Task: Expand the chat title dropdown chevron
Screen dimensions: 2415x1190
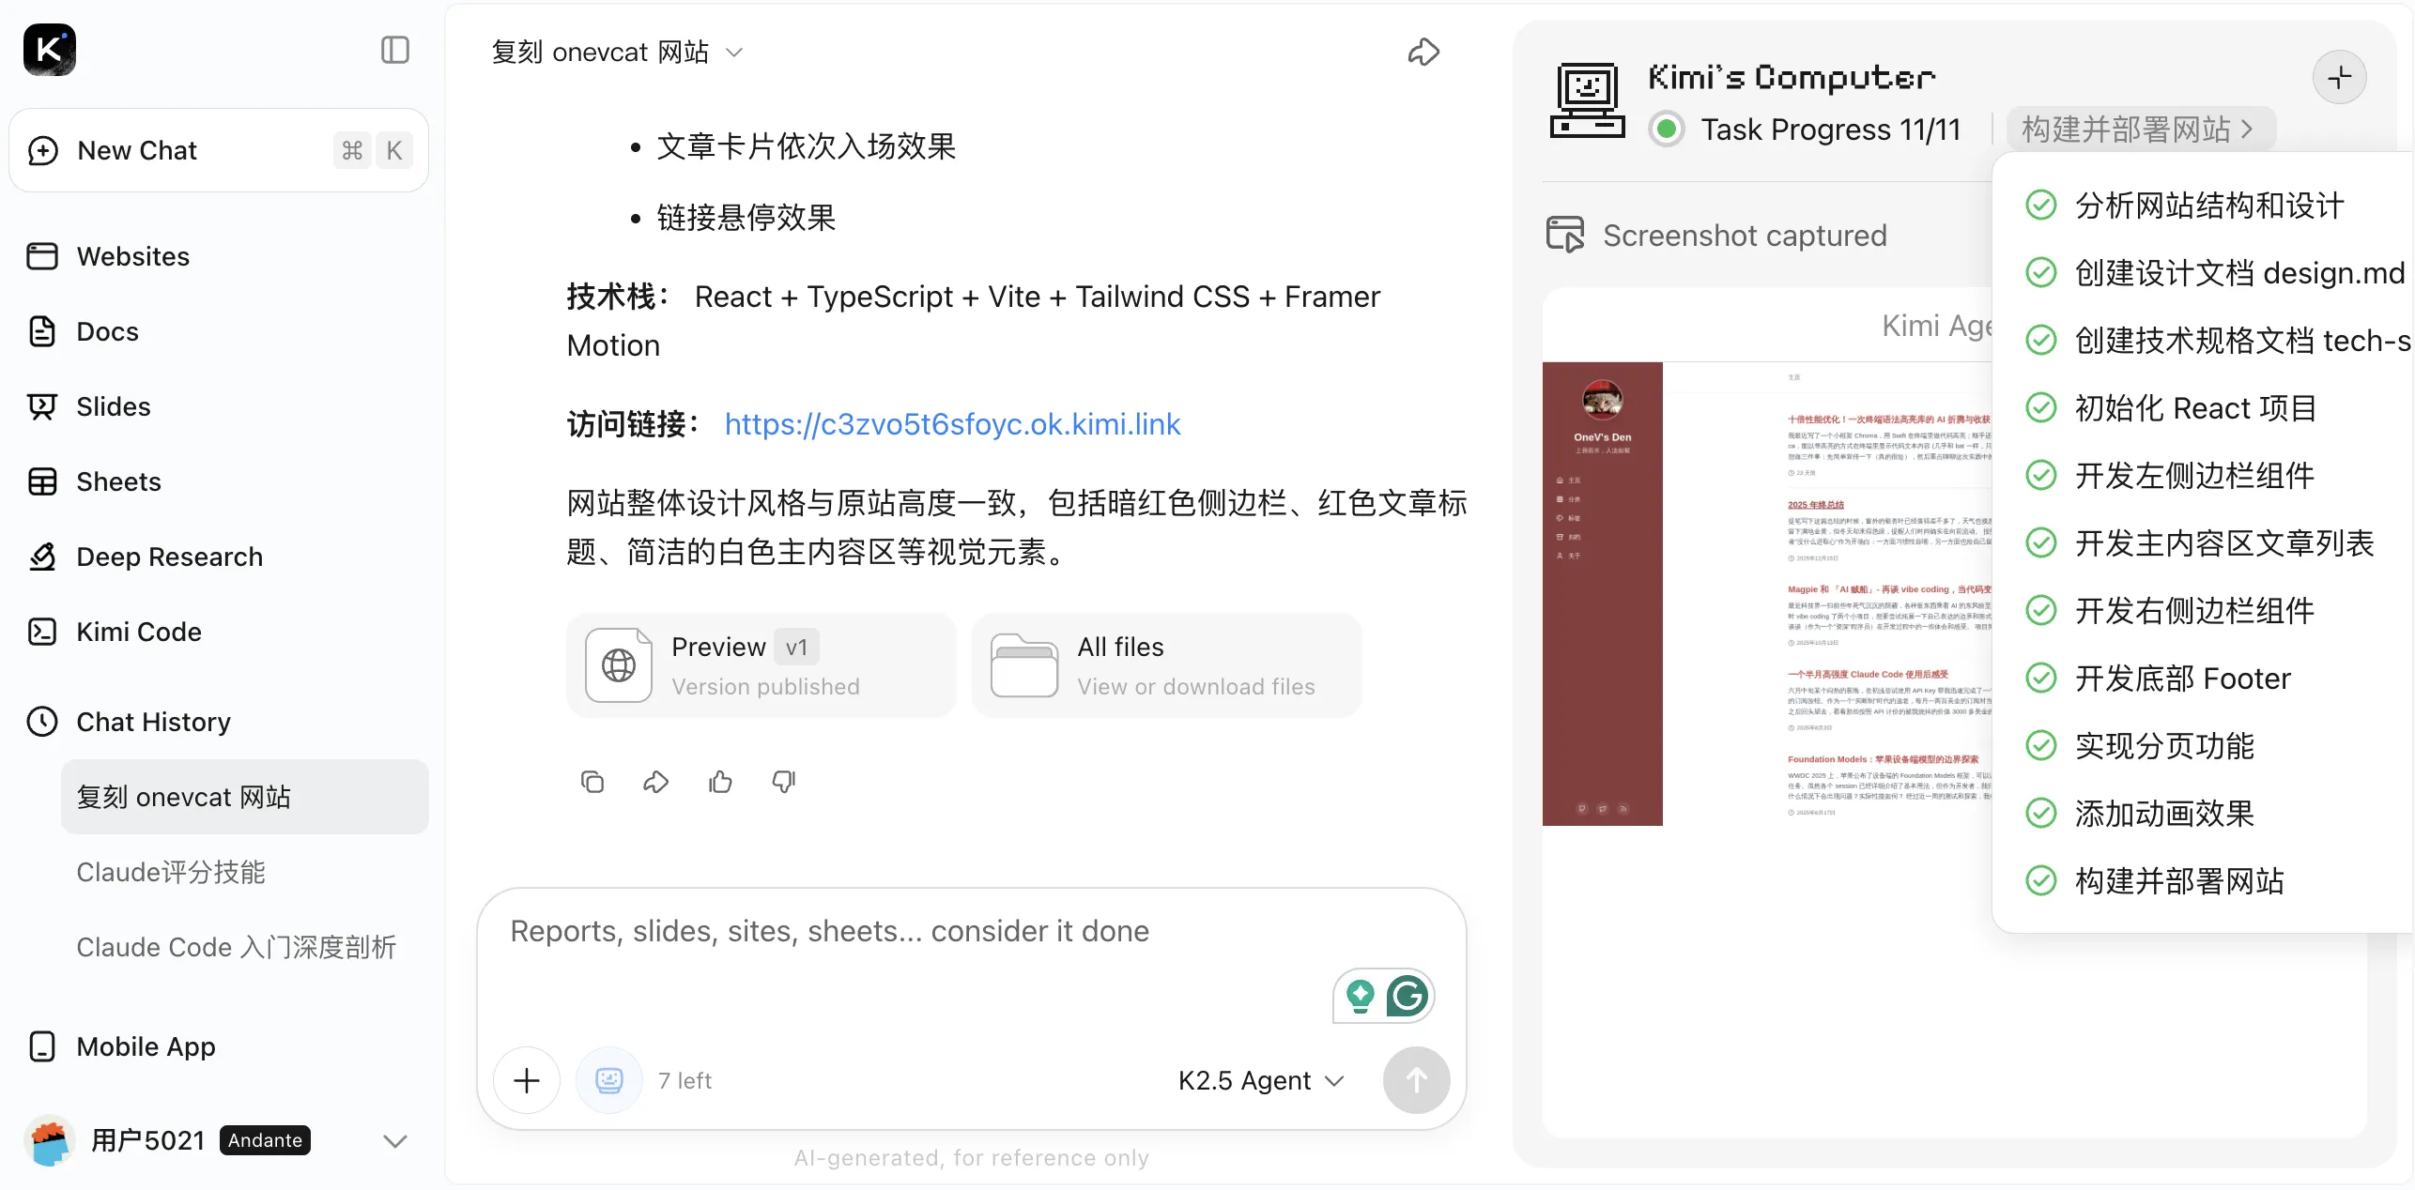Action: (x=734, y=53)
